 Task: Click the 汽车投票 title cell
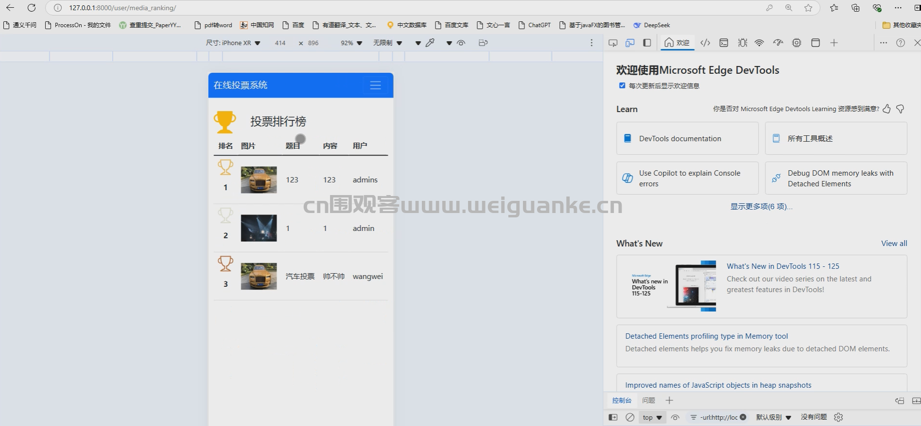(300, 276)
